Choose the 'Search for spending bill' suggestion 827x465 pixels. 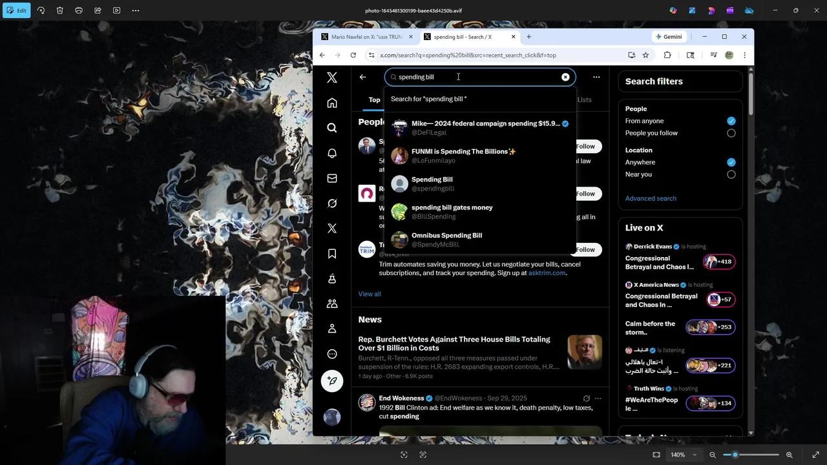480,99
